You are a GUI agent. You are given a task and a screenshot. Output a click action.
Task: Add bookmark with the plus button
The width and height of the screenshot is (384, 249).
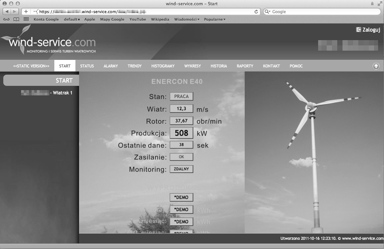26,12
